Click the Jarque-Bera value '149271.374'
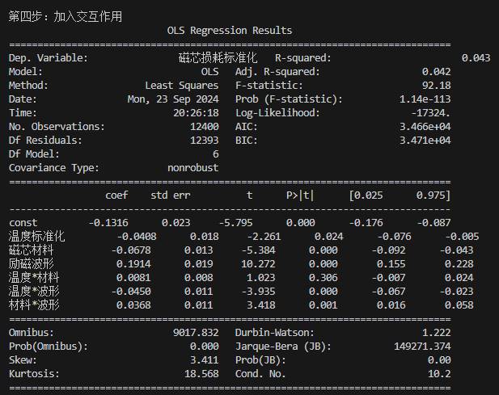This screenshot has width=499, height=395. [421, 346]
